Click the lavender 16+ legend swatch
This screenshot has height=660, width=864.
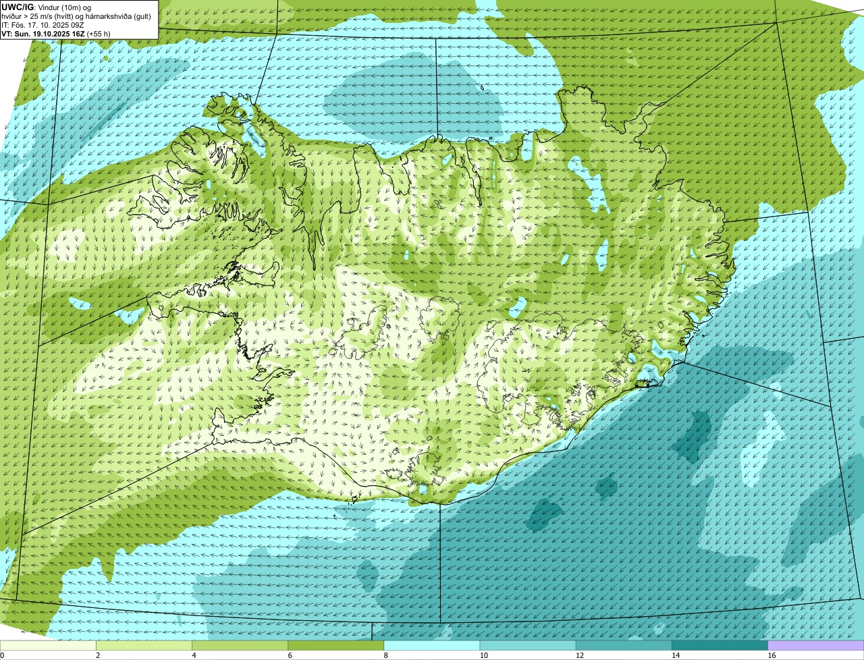[816, 645]
